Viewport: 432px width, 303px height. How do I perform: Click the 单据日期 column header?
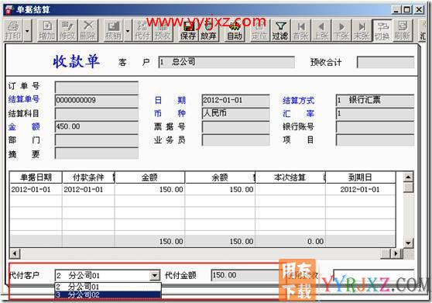click(x=36, y=177)
